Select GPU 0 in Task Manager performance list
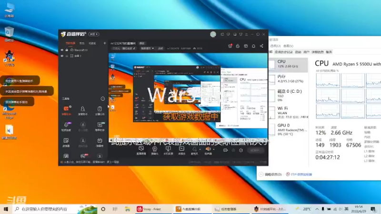This screenshot has height=214, width=381. tap(289, 129)
